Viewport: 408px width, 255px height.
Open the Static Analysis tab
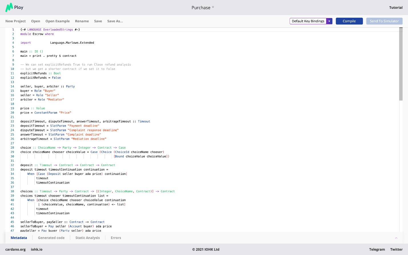click(88, 238)
